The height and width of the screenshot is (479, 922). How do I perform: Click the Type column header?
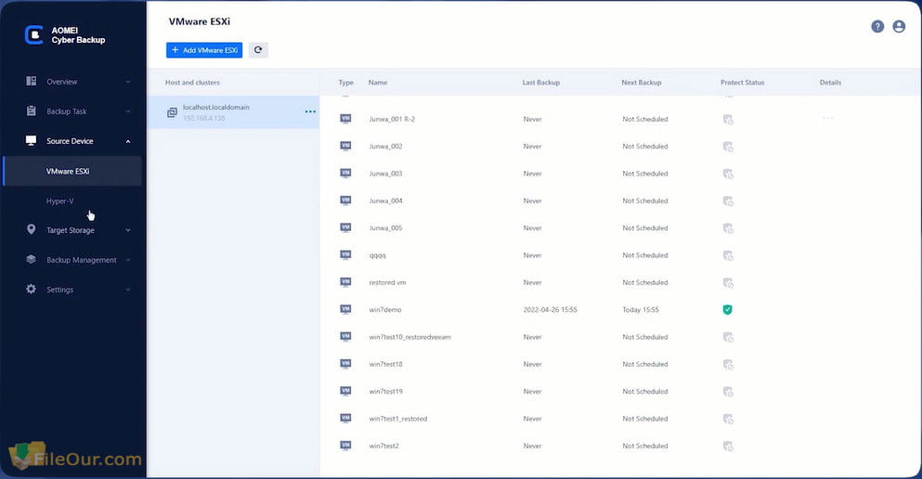[345, 83]
